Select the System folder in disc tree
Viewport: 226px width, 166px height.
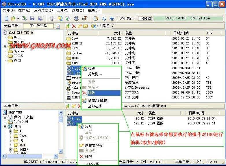pyautogui.click(x=19, y=51)
